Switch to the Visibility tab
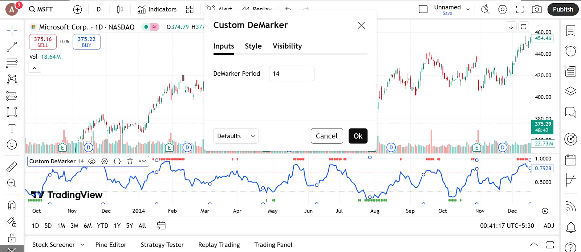Image resolution: width=581 pixels, height=252 pixels. tap(287, 46)
